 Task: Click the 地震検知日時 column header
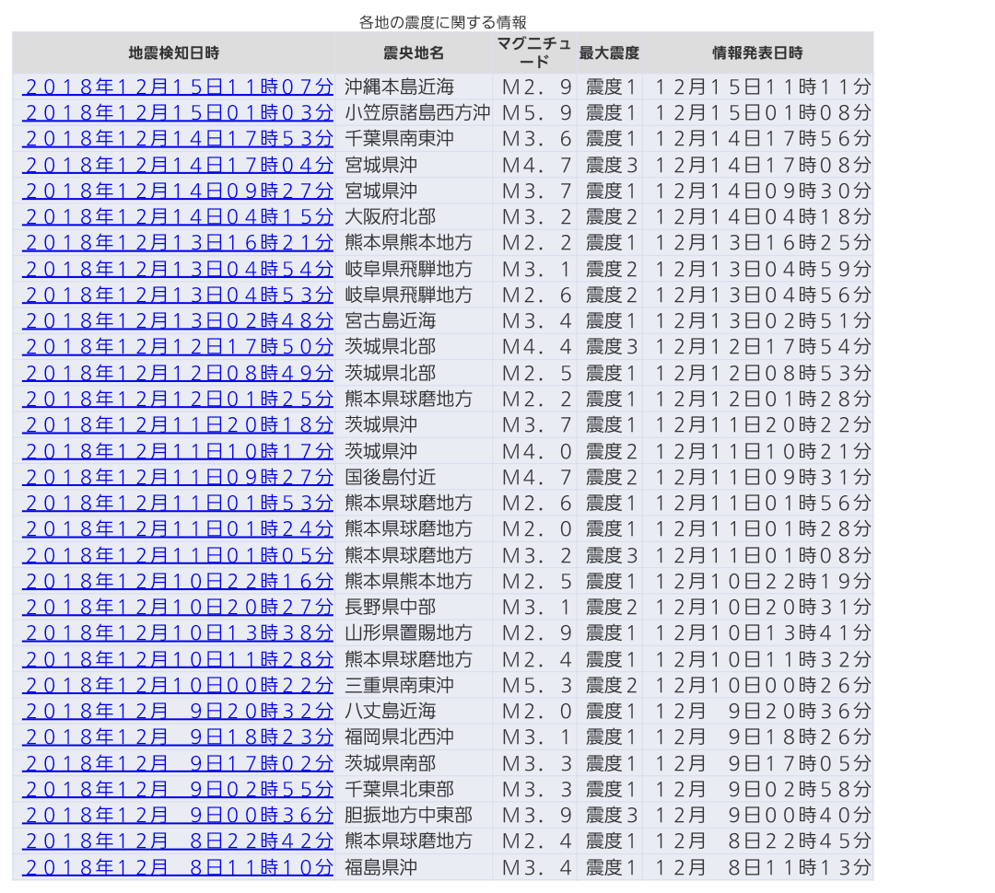(174, 53)
